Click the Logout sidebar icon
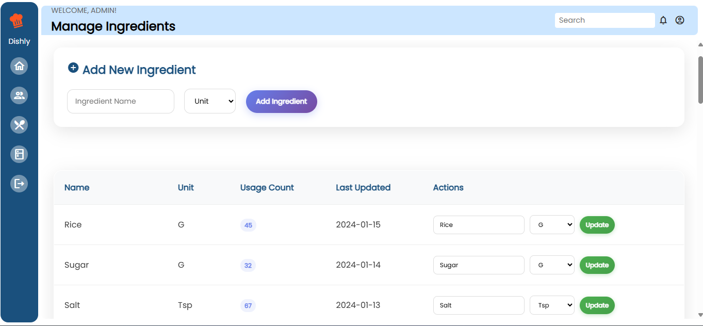The width and height of the screenshot is (703, 326). click(x=19, y=184)
